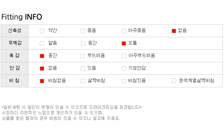Click the 신축성 row header cell
224x133 pixels.
tap(15, 31)
